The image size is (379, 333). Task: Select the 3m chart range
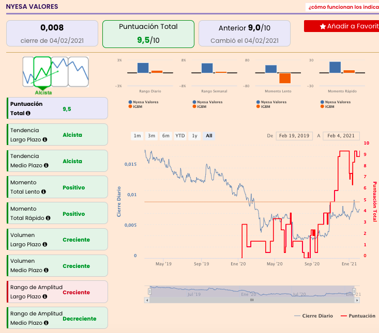coord(151,136)
